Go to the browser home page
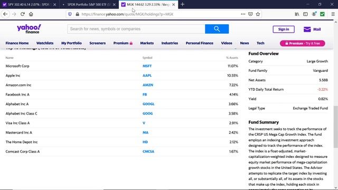 click(x=31, y=14)
